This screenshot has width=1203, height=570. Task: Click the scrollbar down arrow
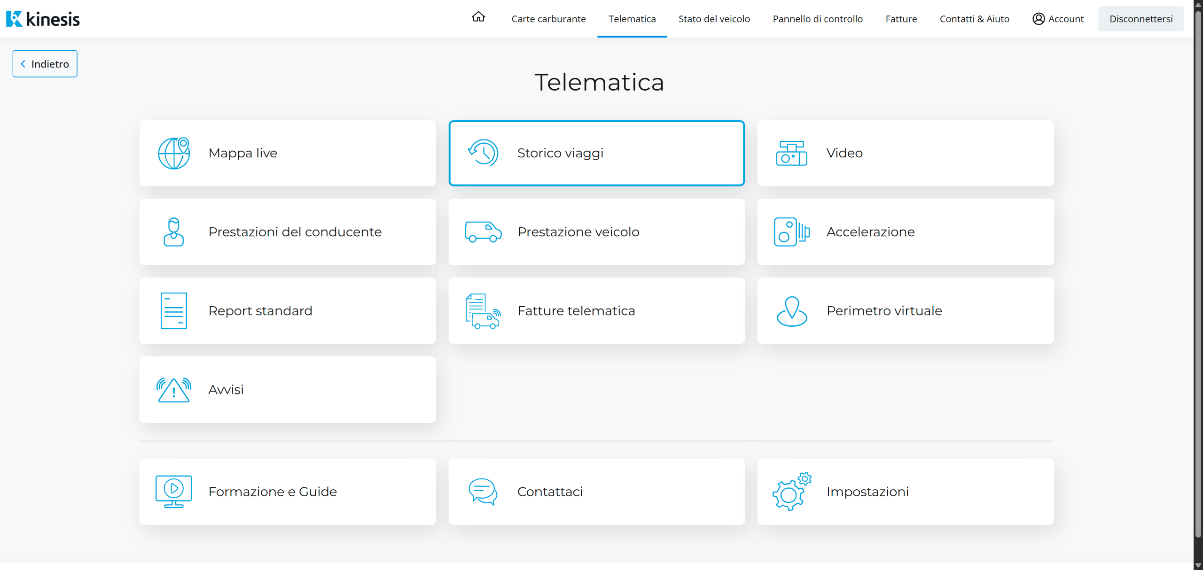click(x=1198, y=565)
